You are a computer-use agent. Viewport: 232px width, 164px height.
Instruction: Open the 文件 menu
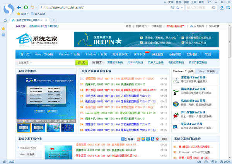click(171, 2)
